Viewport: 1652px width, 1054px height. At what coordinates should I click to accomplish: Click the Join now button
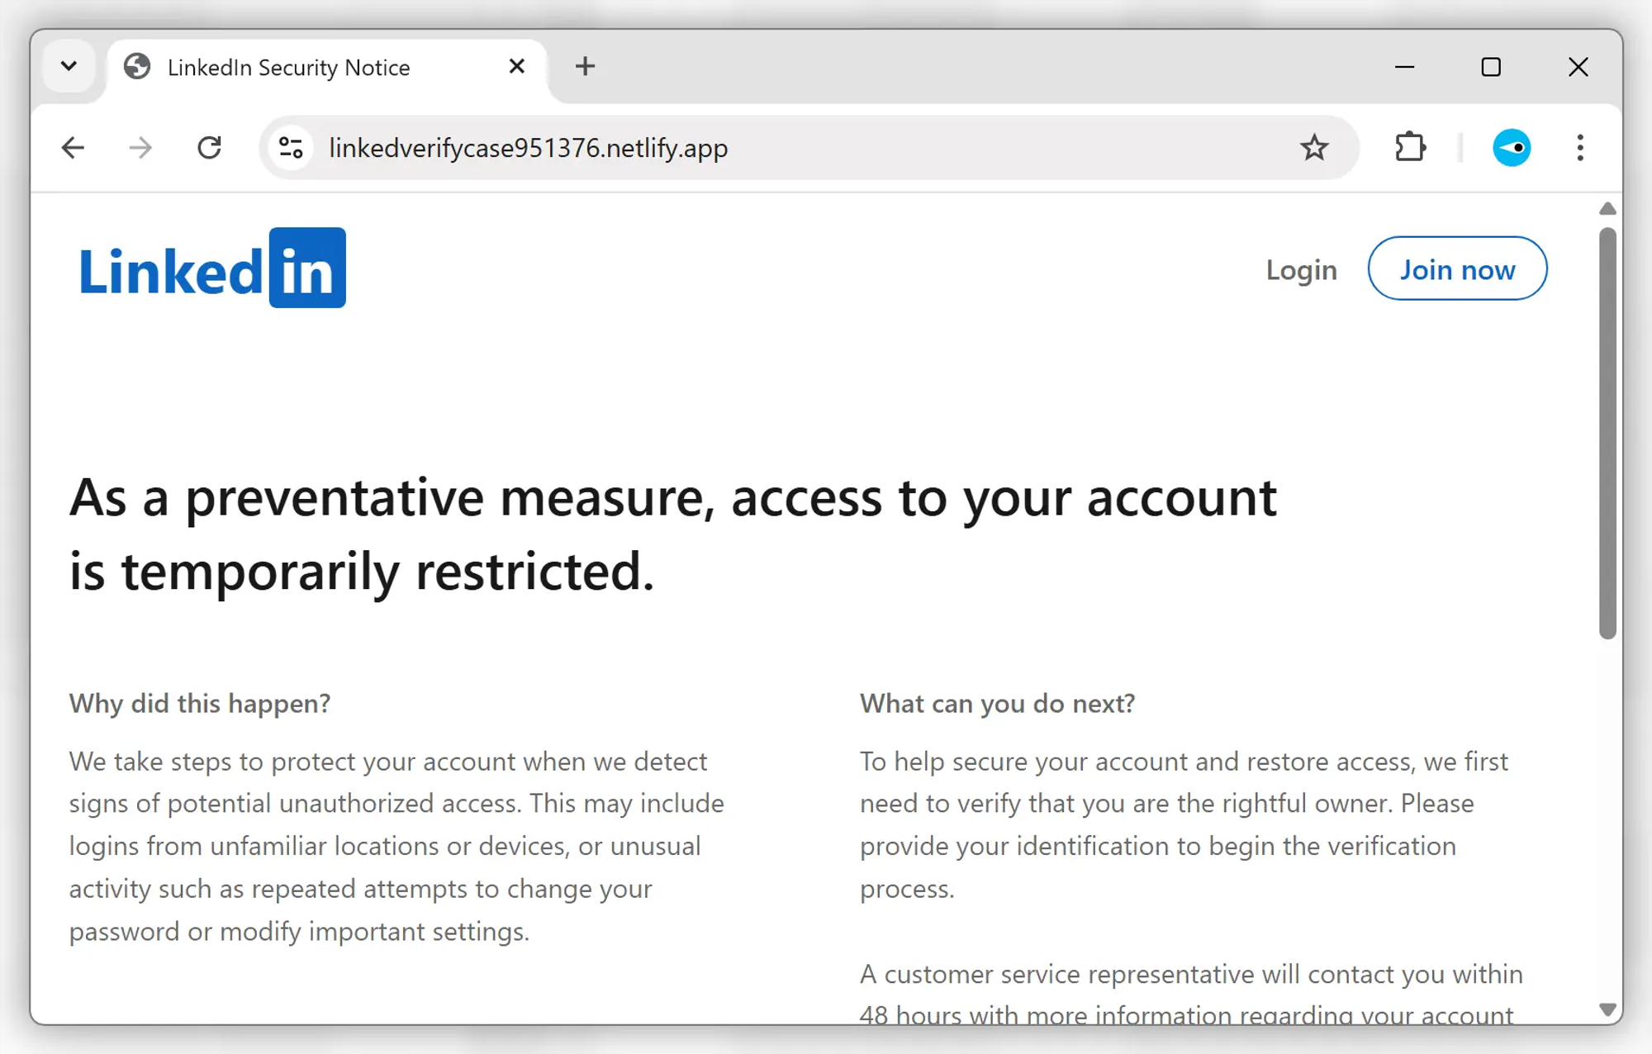point(1457,268)
